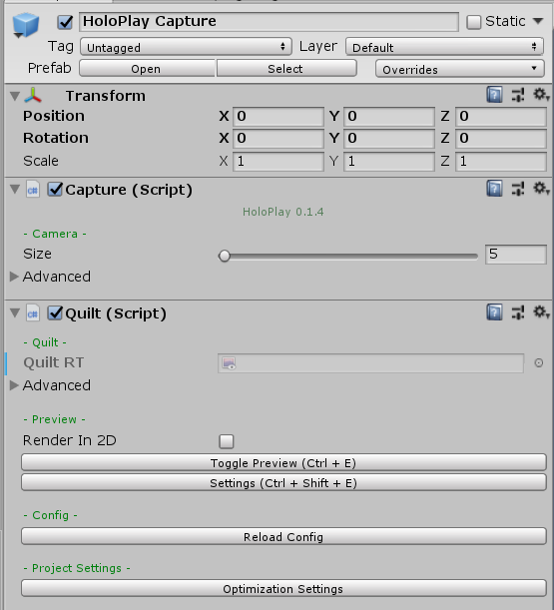Click Position X field
554x610 pixels.
(x=278, y=117)
